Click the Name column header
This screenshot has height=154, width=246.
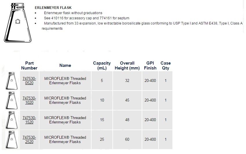click(65, 65)
